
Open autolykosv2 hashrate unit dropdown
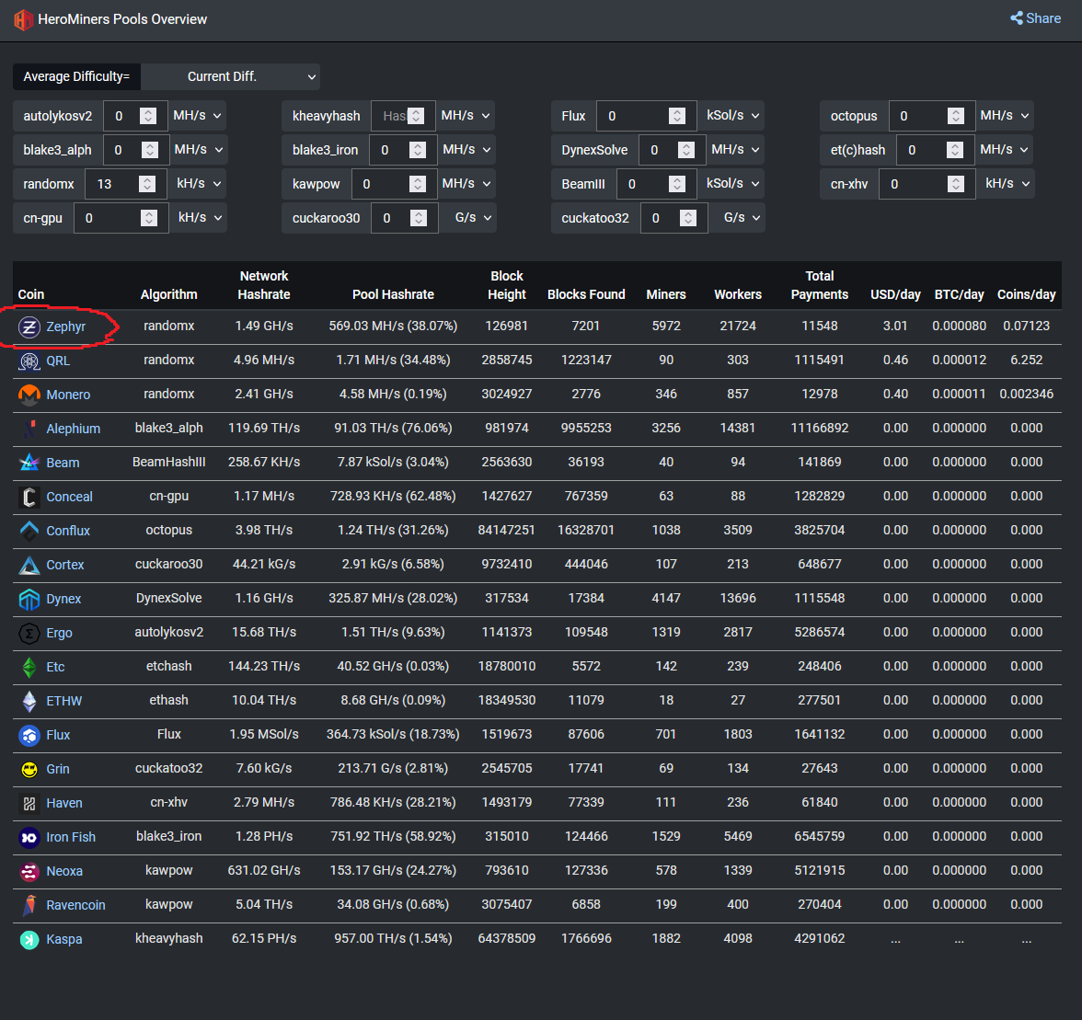(197, 116)
